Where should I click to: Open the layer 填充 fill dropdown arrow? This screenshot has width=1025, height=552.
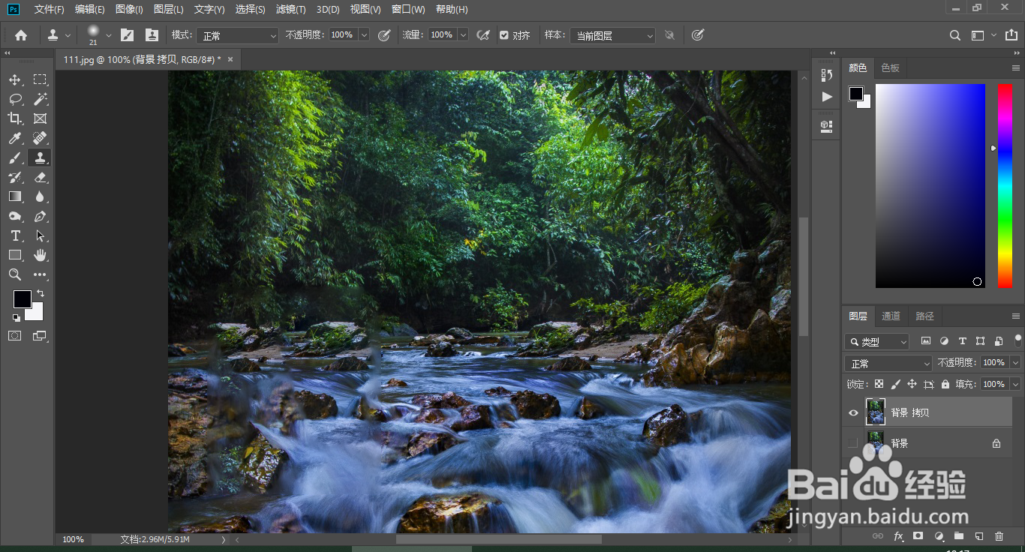click(x=1016, y=384)
